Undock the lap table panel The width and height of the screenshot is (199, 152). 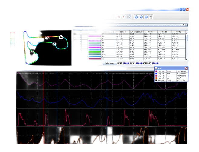pyautogui.click(x=183, y=25)
